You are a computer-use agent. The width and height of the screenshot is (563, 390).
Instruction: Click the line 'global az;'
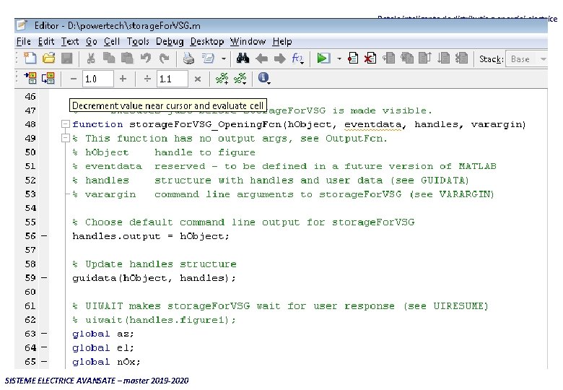[x=103, y=334]
